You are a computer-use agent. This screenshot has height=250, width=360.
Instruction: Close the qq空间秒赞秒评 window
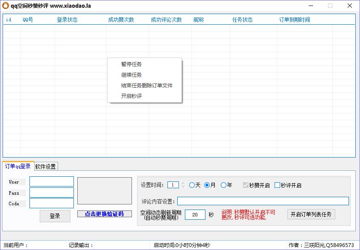(350, 6)
